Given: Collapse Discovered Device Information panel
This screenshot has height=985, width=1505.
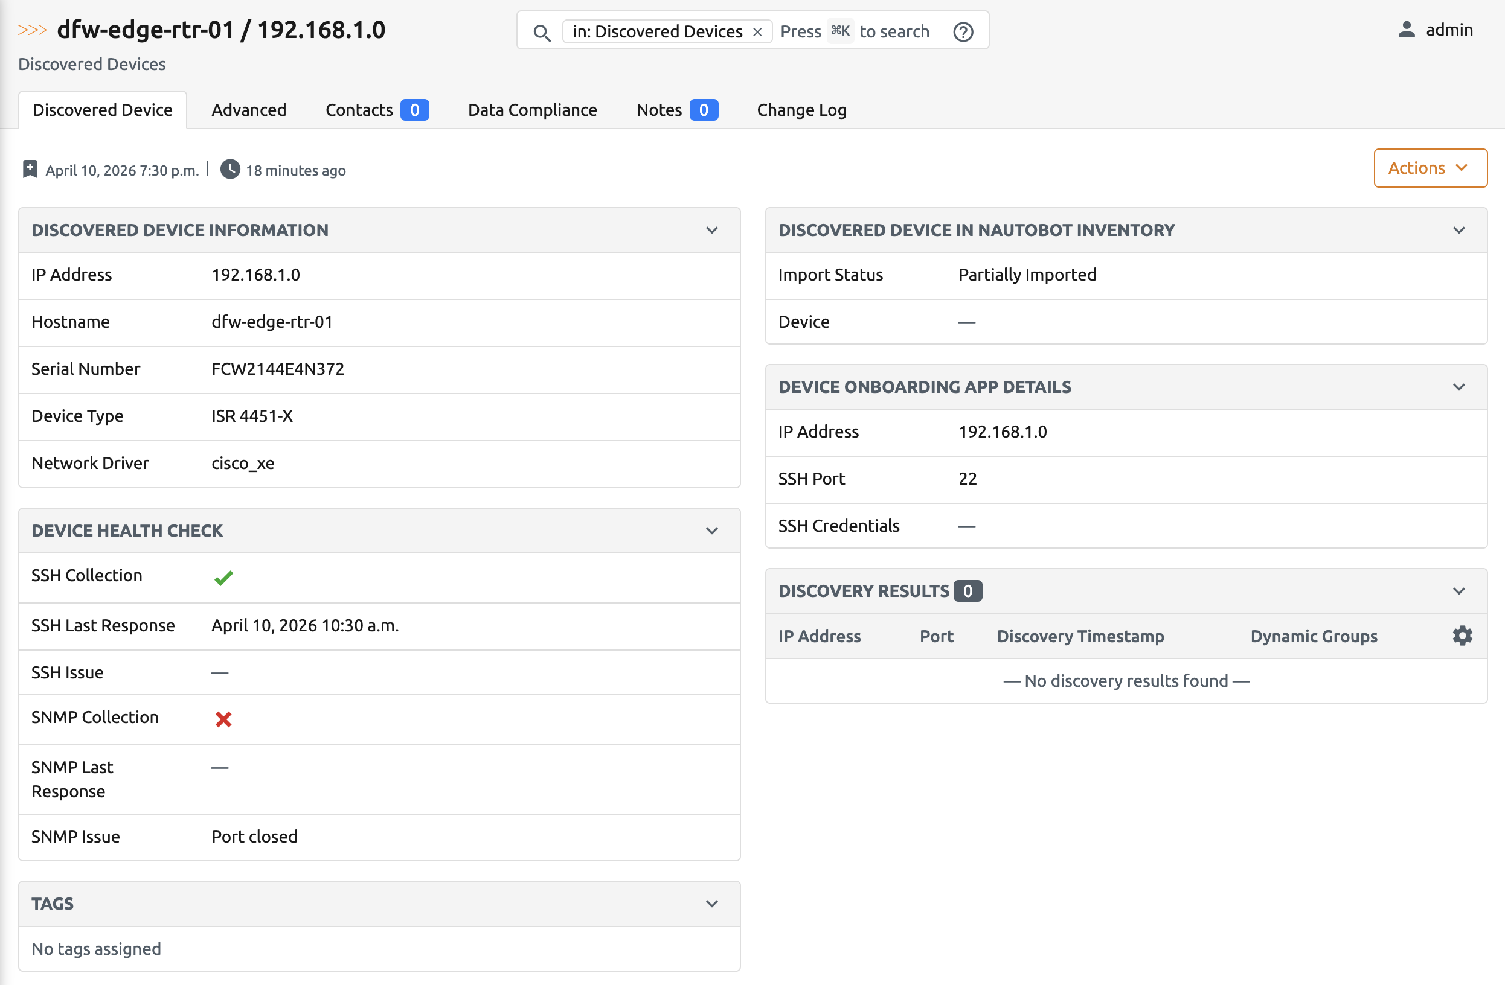Looking at the screenshot, I should pyautogui.click(x=711, y=230).
